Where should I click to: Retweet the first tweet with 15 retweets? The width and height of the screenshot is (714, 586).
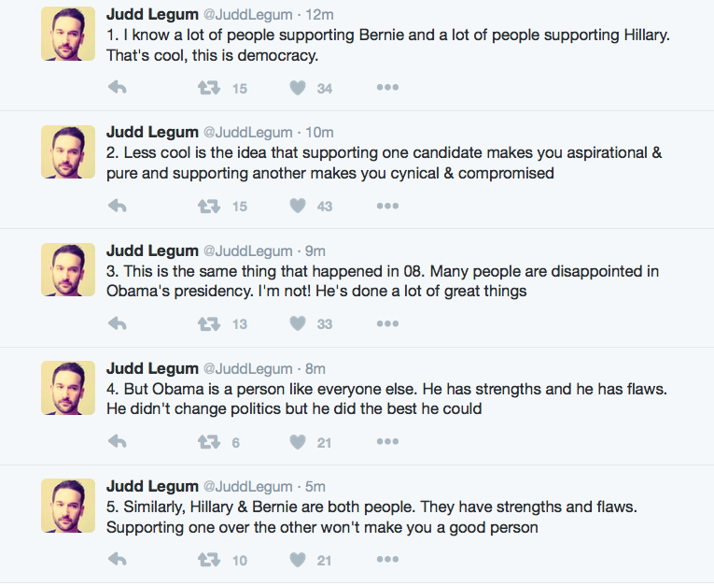coord(209,88)
